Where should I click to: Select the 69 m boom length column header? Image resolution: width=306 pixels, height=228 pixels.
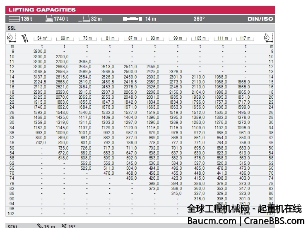point(65,38)
